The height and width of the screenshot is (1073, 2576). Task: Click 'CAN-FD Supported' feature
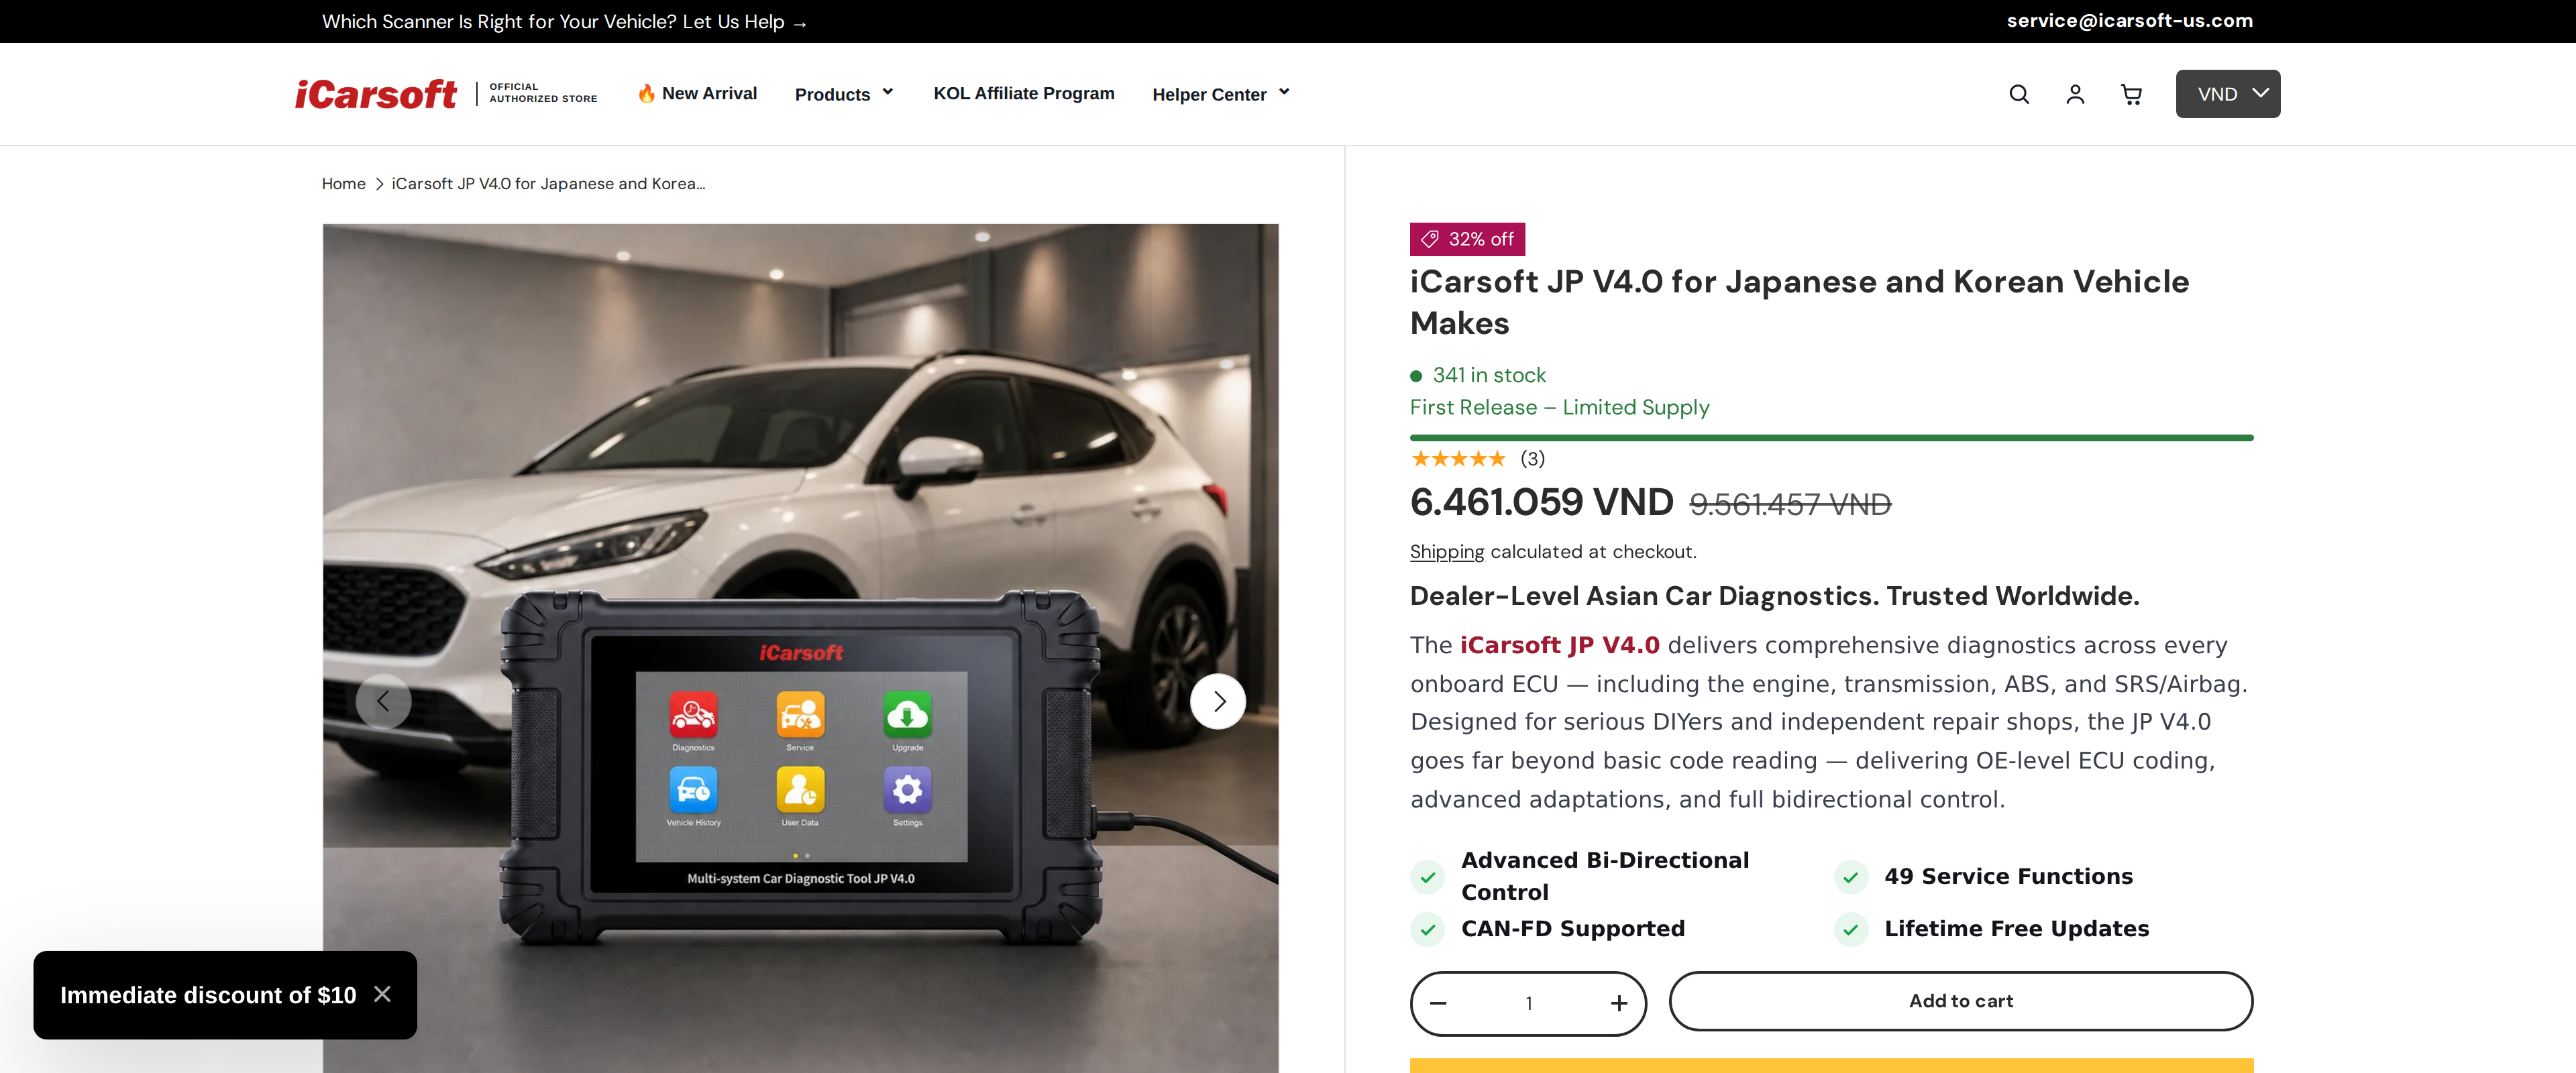[x=1572, y=929]
